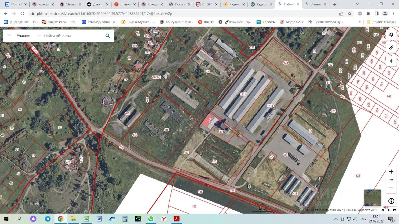Screen dimensions: 399x224
Task: Click the magnifier search icon
Action: click(x=108, y=36)
